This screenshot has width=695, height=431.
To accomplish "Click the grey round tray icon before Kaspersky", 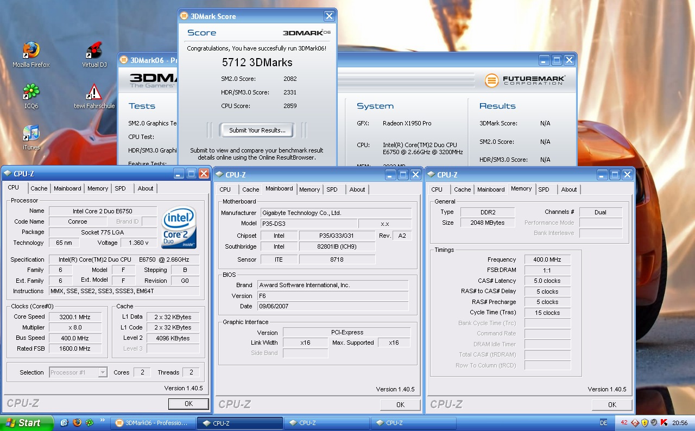I will coord(654,422).
